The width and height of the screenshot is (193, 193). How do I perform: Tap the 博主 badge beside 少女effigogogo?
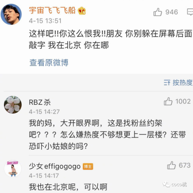(88, 166)
